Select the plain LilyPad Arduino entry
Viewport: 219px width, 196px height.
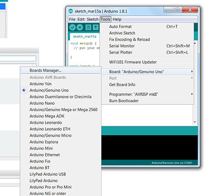(x=61, y=181)
